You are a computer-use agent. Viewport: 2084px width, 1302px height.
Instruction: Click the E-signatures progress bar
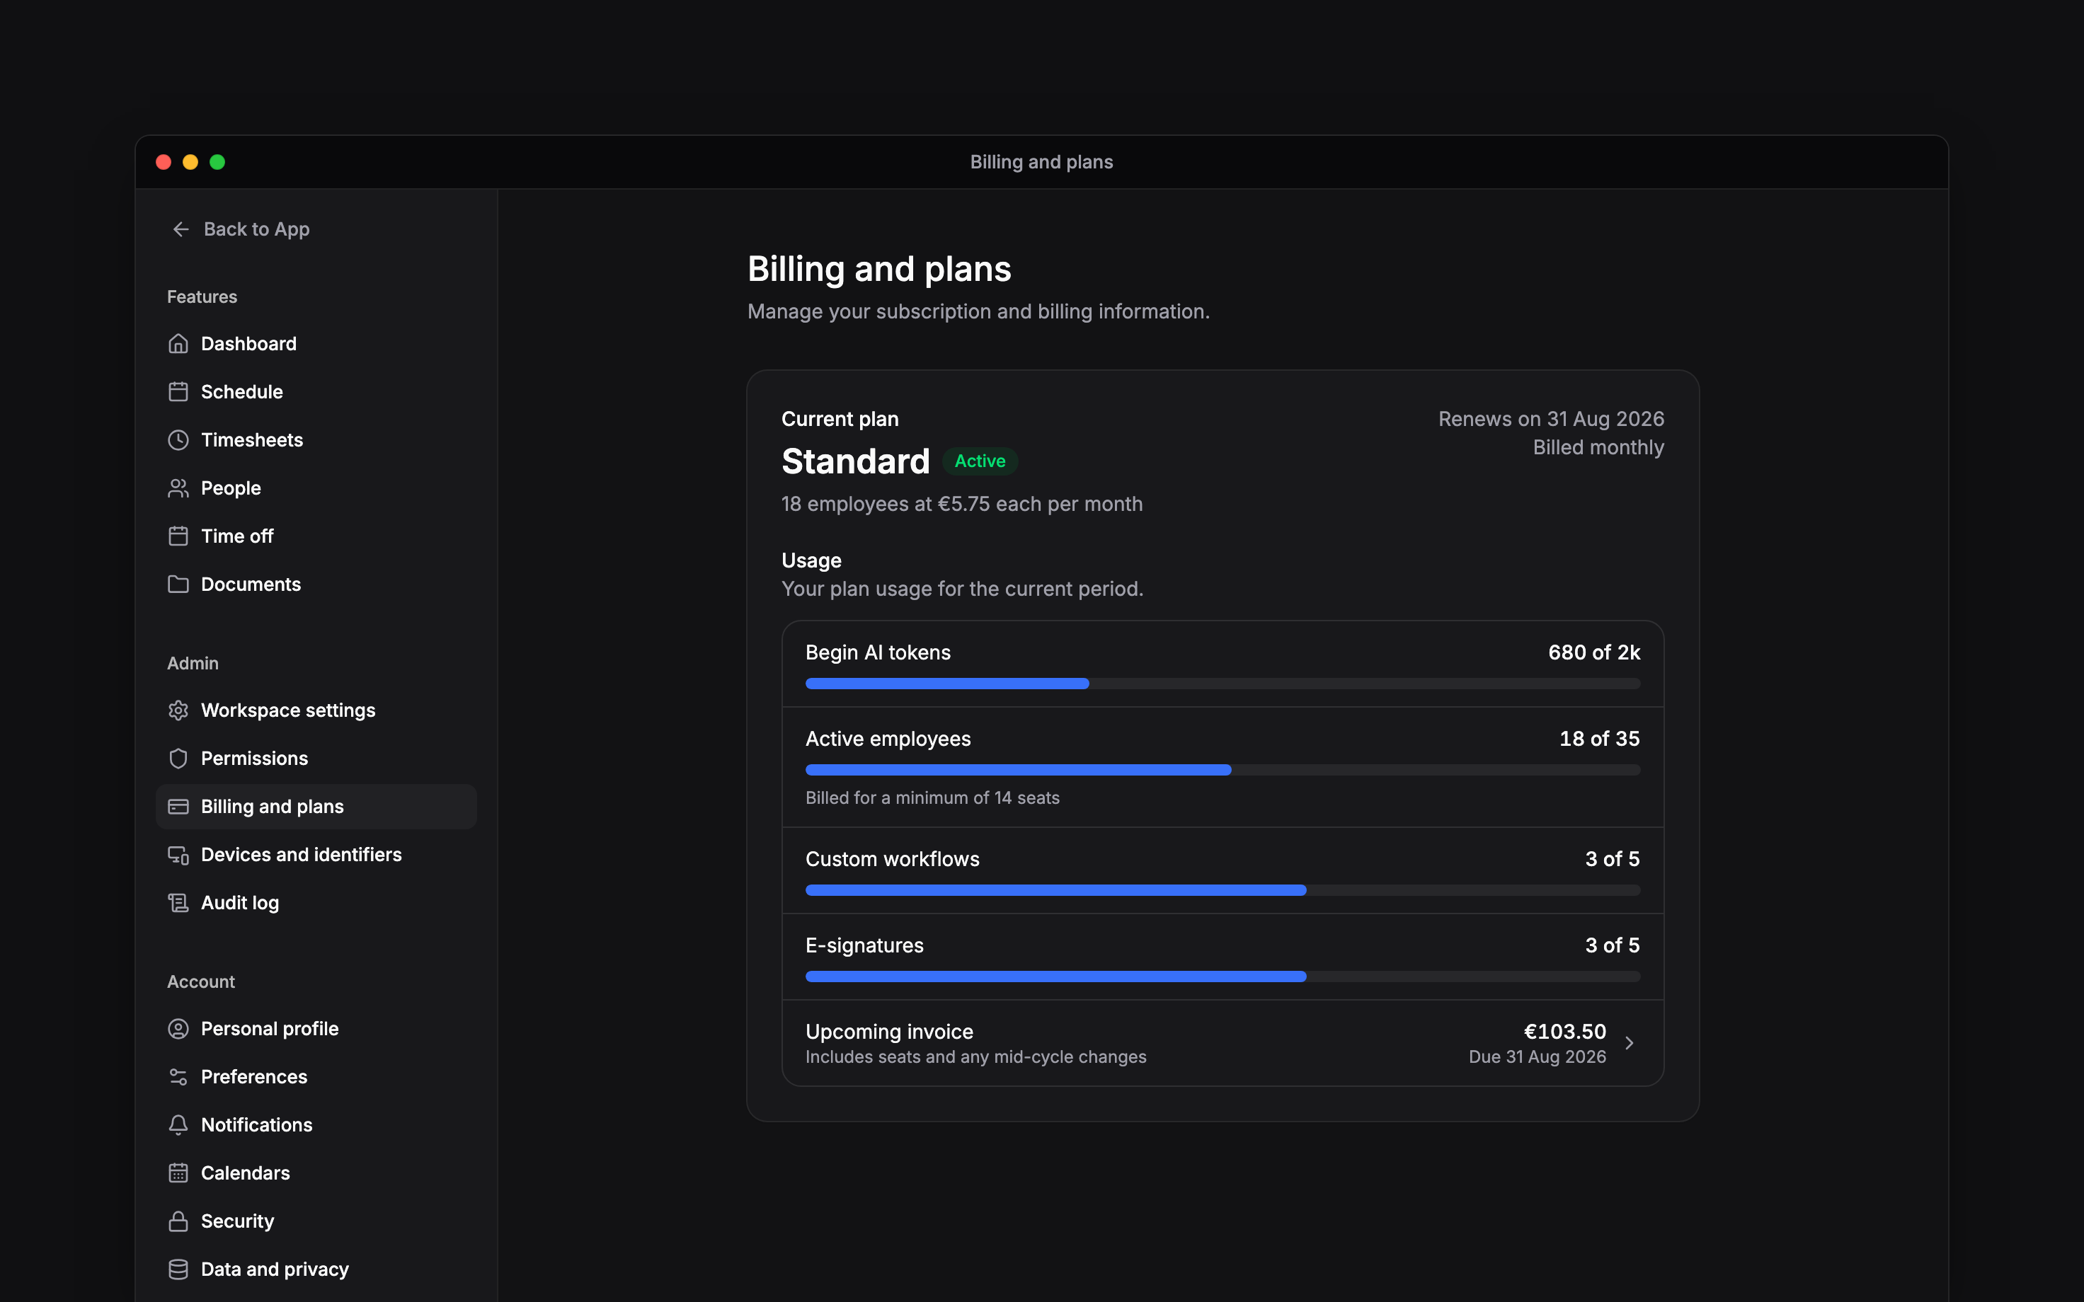(x=1222, y=976)
